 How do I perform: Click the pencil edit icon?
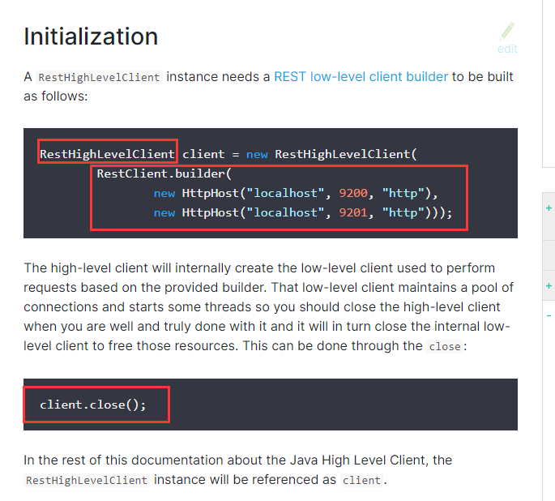coord(508,31)
